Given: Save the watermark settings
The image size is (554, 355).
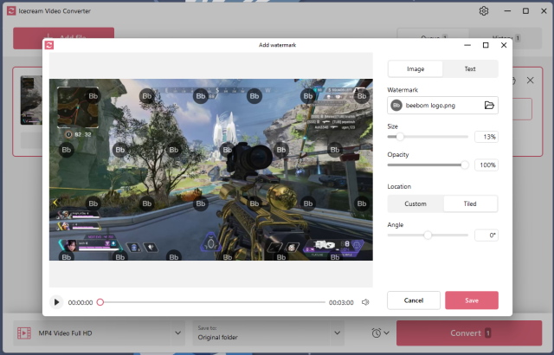Looking at the screenshot, I should pos(471,300).
